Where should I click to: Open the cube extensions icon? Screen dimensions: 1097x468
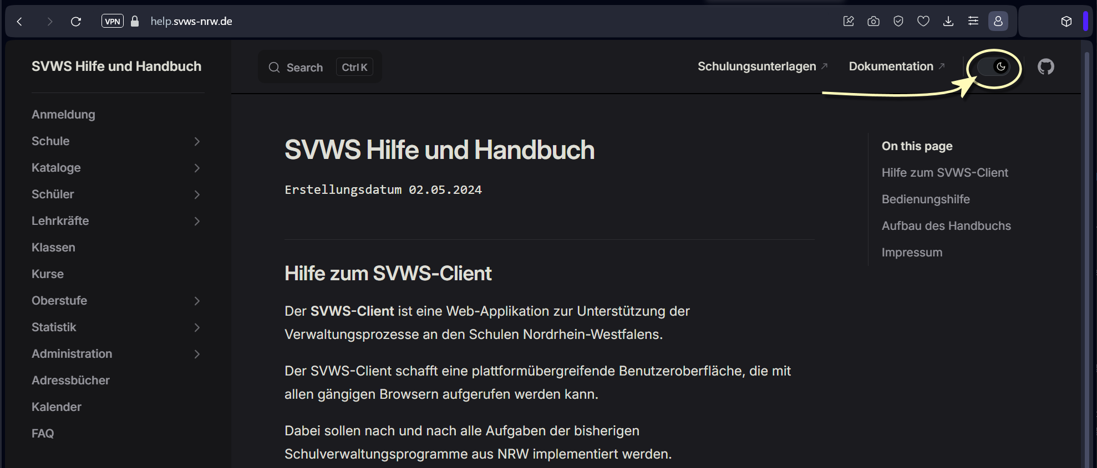[1066, 22]
